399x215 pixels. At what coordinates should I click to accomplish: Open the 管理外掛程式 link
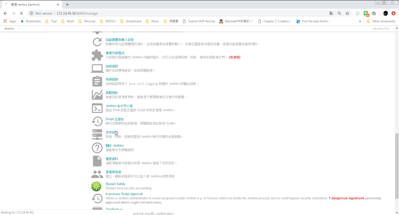click(115, 53)
